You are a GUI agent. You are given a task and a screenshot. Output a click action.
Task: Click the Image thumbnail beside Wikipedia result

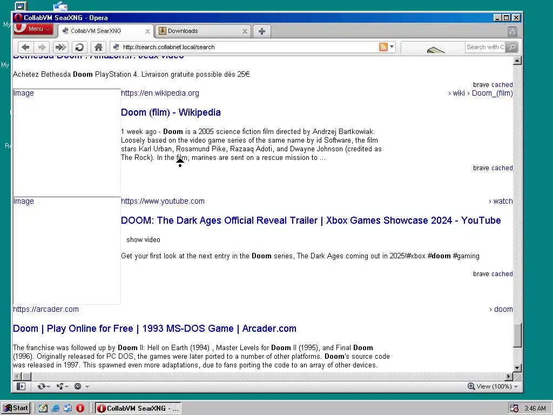click(66, 143)
